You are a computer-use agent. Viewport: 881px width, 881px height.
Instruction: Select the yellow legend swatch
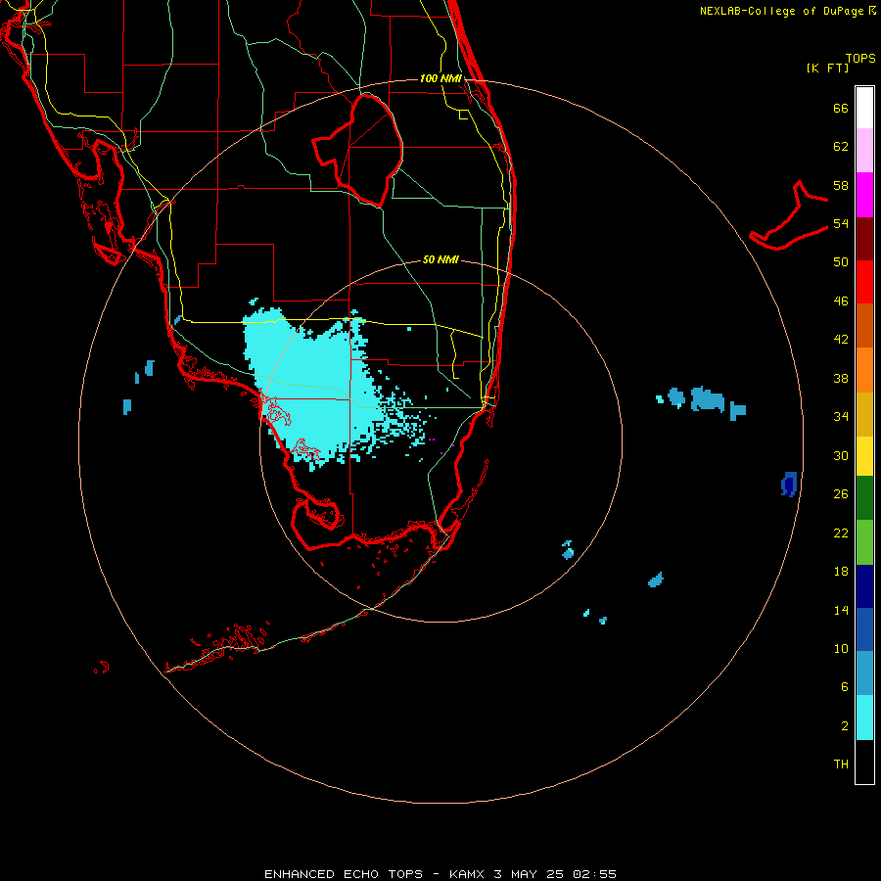click(x=864, y=456)
